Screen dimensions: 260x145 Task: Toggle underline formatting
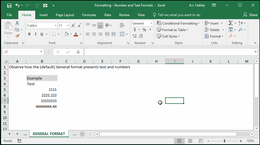tap(42, 34)
